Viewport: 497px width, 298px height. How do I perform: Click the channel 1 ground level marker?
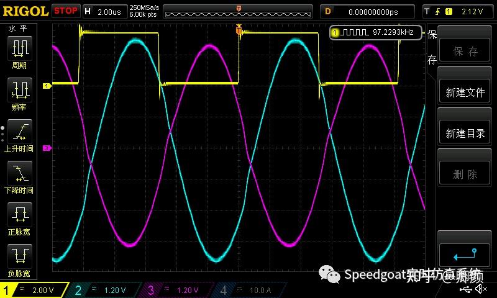pos(47,86)
